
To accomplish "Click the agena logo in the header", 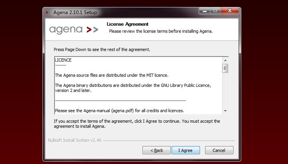I will click(x=74, y=30).
